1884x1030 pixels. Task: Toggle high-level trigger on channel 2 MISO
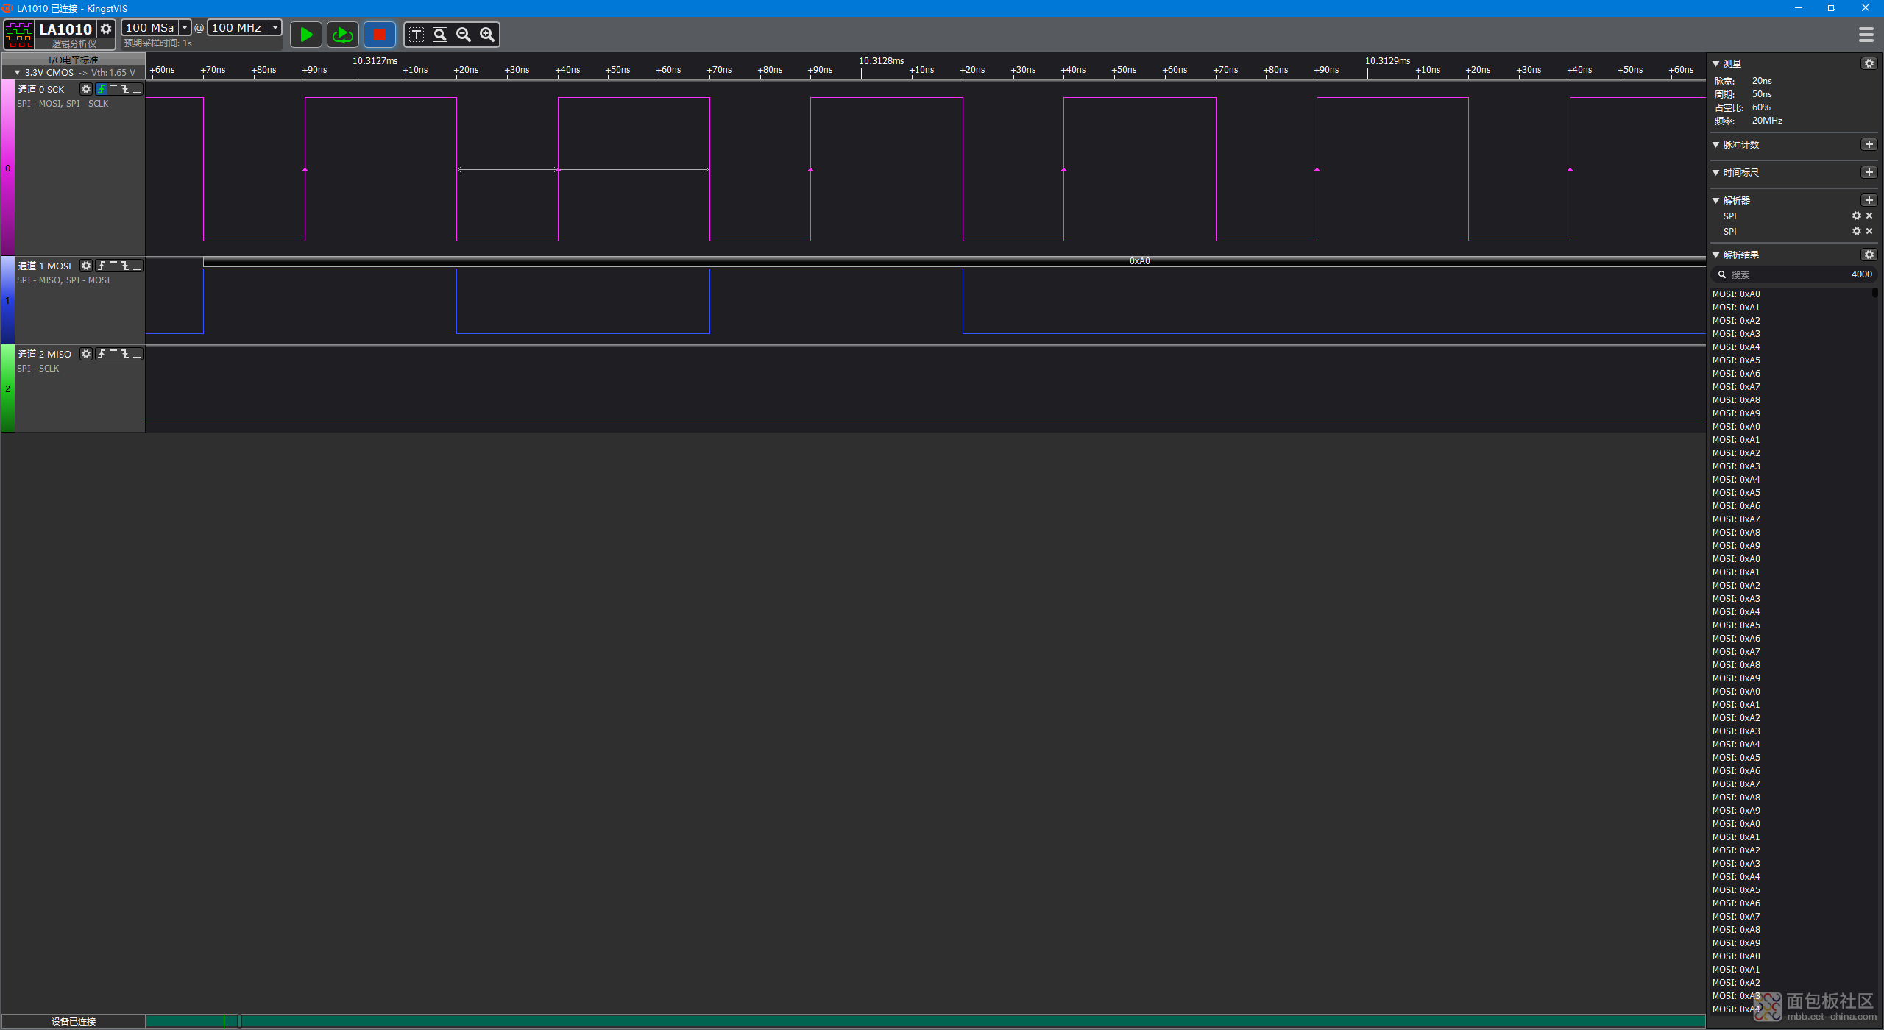pos(113,354)
